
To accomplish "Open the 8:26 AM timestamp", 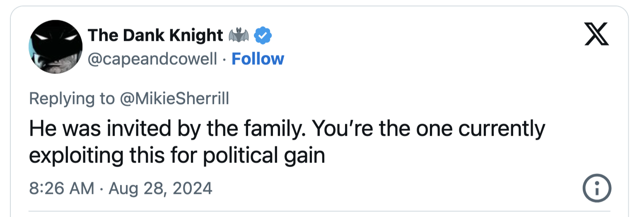I will (x=62, y=189).
